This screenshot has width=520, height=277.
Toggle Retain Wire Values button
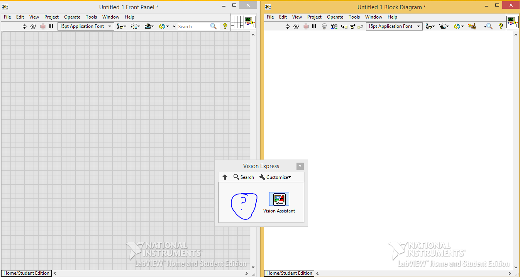coord(334,26)
